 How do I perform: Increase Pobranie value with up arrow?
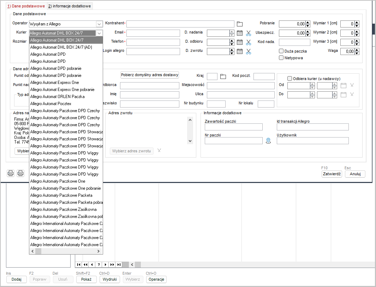(x=308, y=23)
